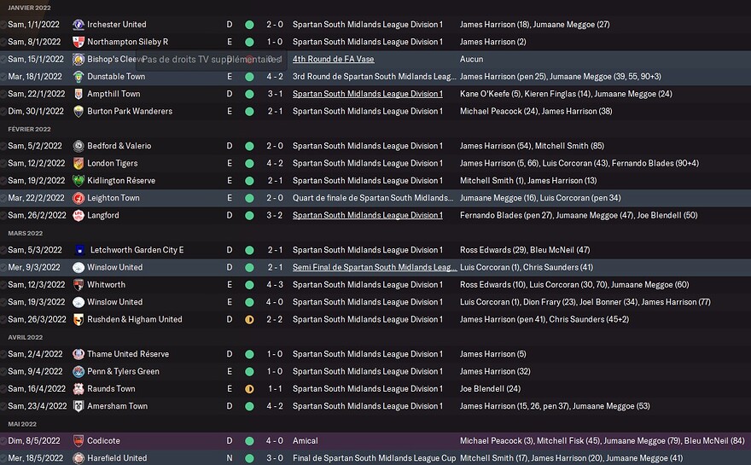Open the Ampthill Town row league division link
The width and height of the screenshot is (751, 465).
coord(367,94)
